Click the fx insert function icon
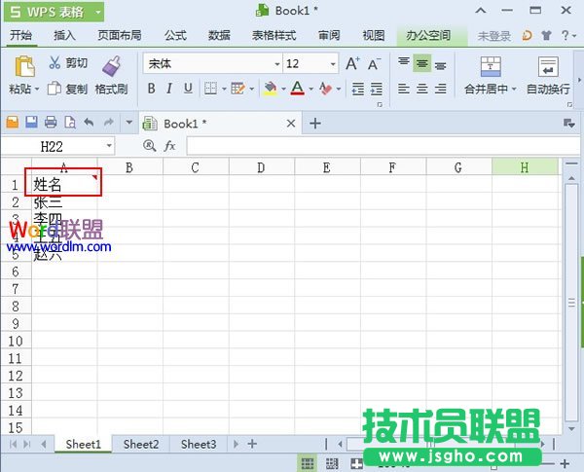The image size is (584, 472). (169, 146)
